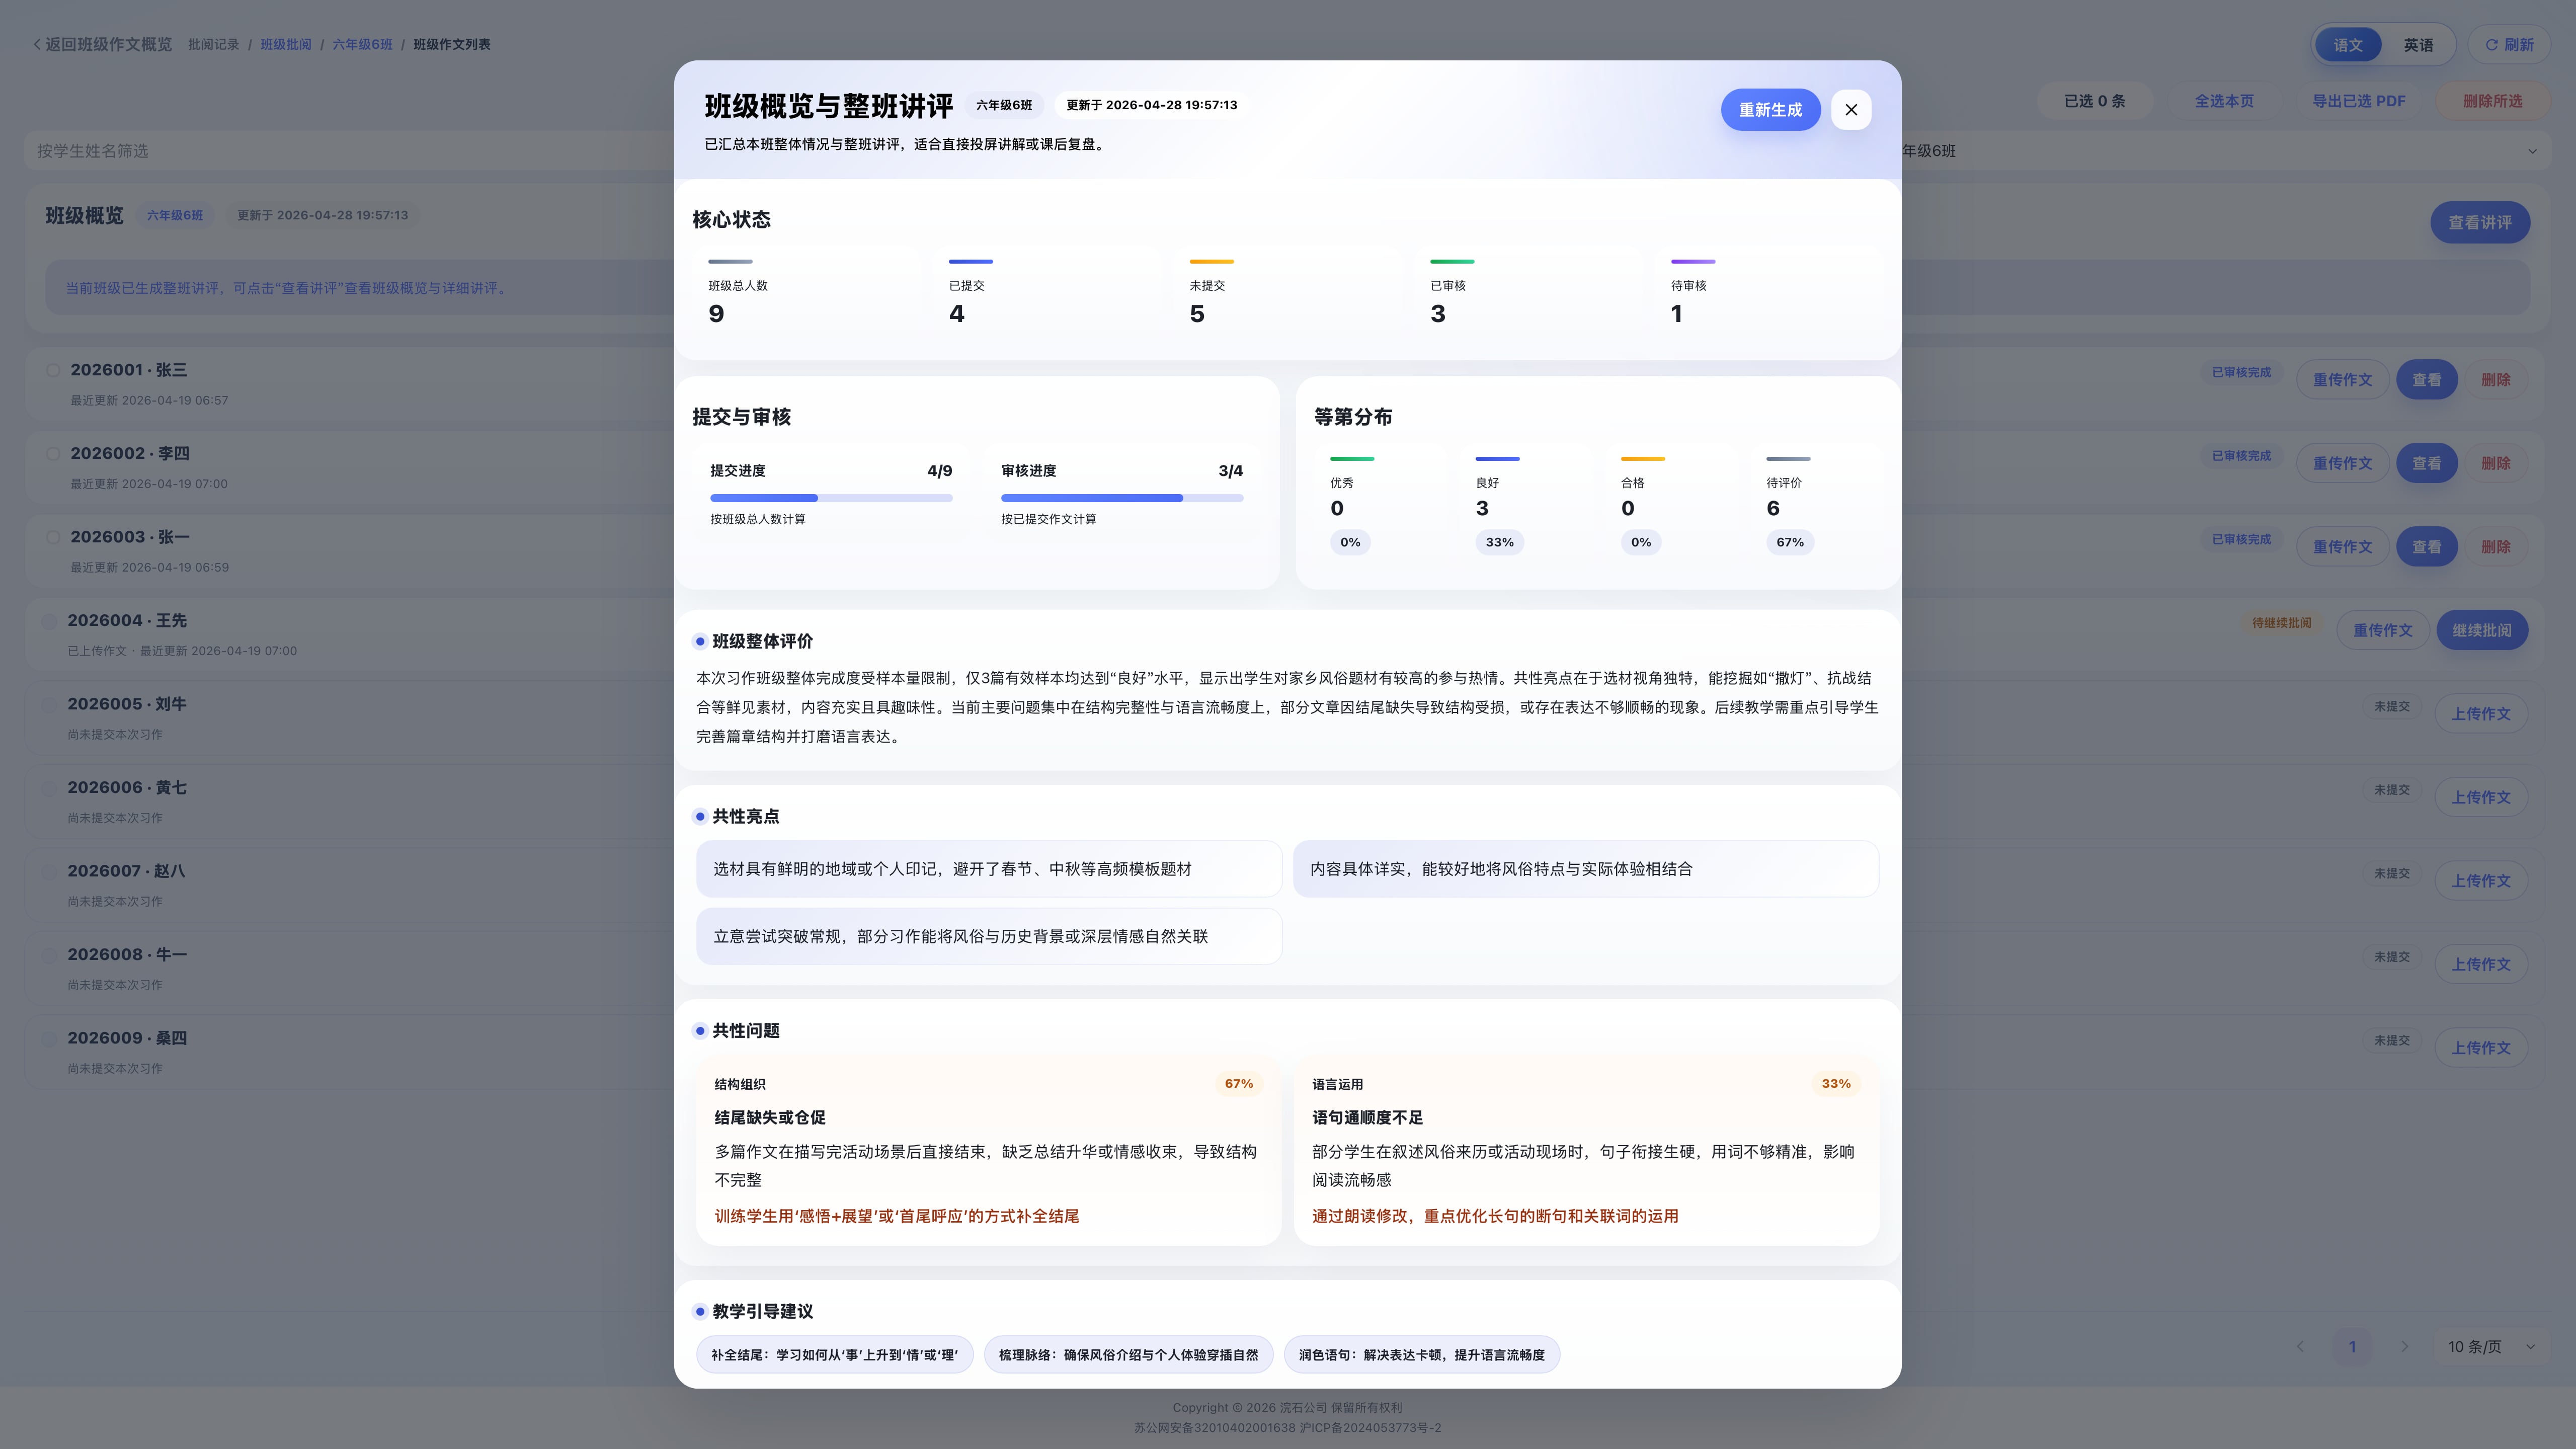Click 补全结尾 teaching suggestion chip

coord(834,1355)
